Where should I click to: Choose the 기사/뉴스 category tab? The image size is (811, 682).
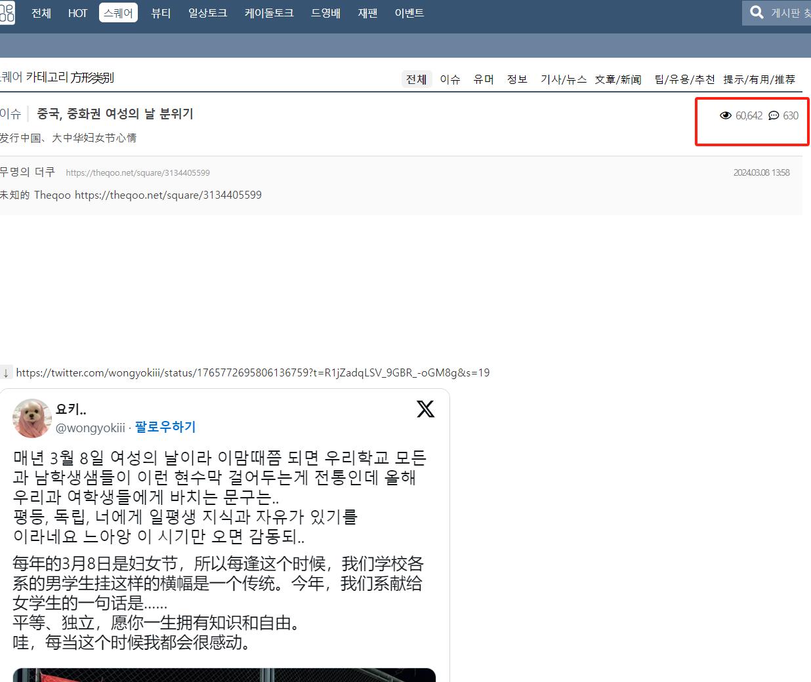pos(563,79)
